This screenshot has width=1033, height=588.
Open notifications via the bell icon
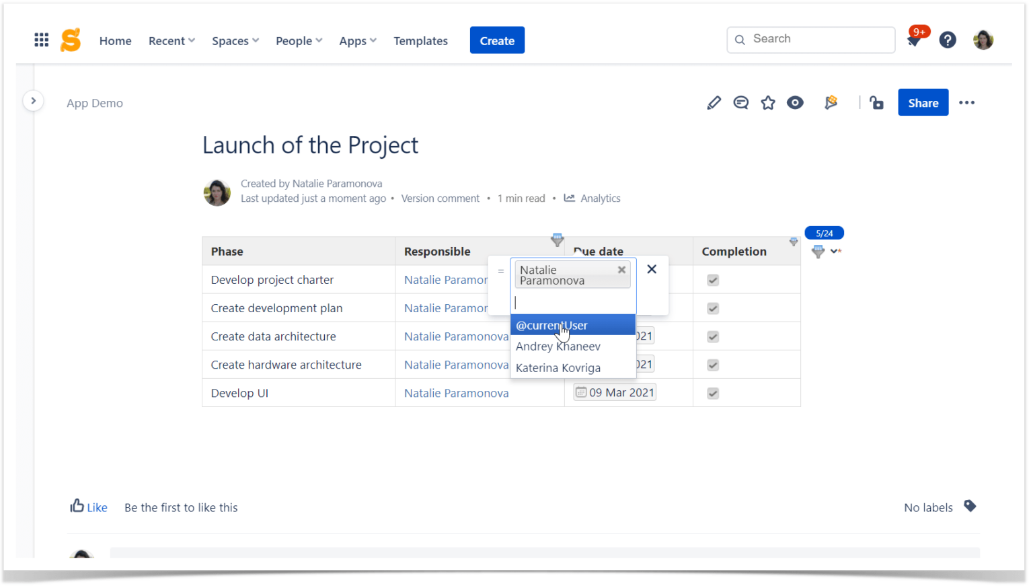coord(913,40)
